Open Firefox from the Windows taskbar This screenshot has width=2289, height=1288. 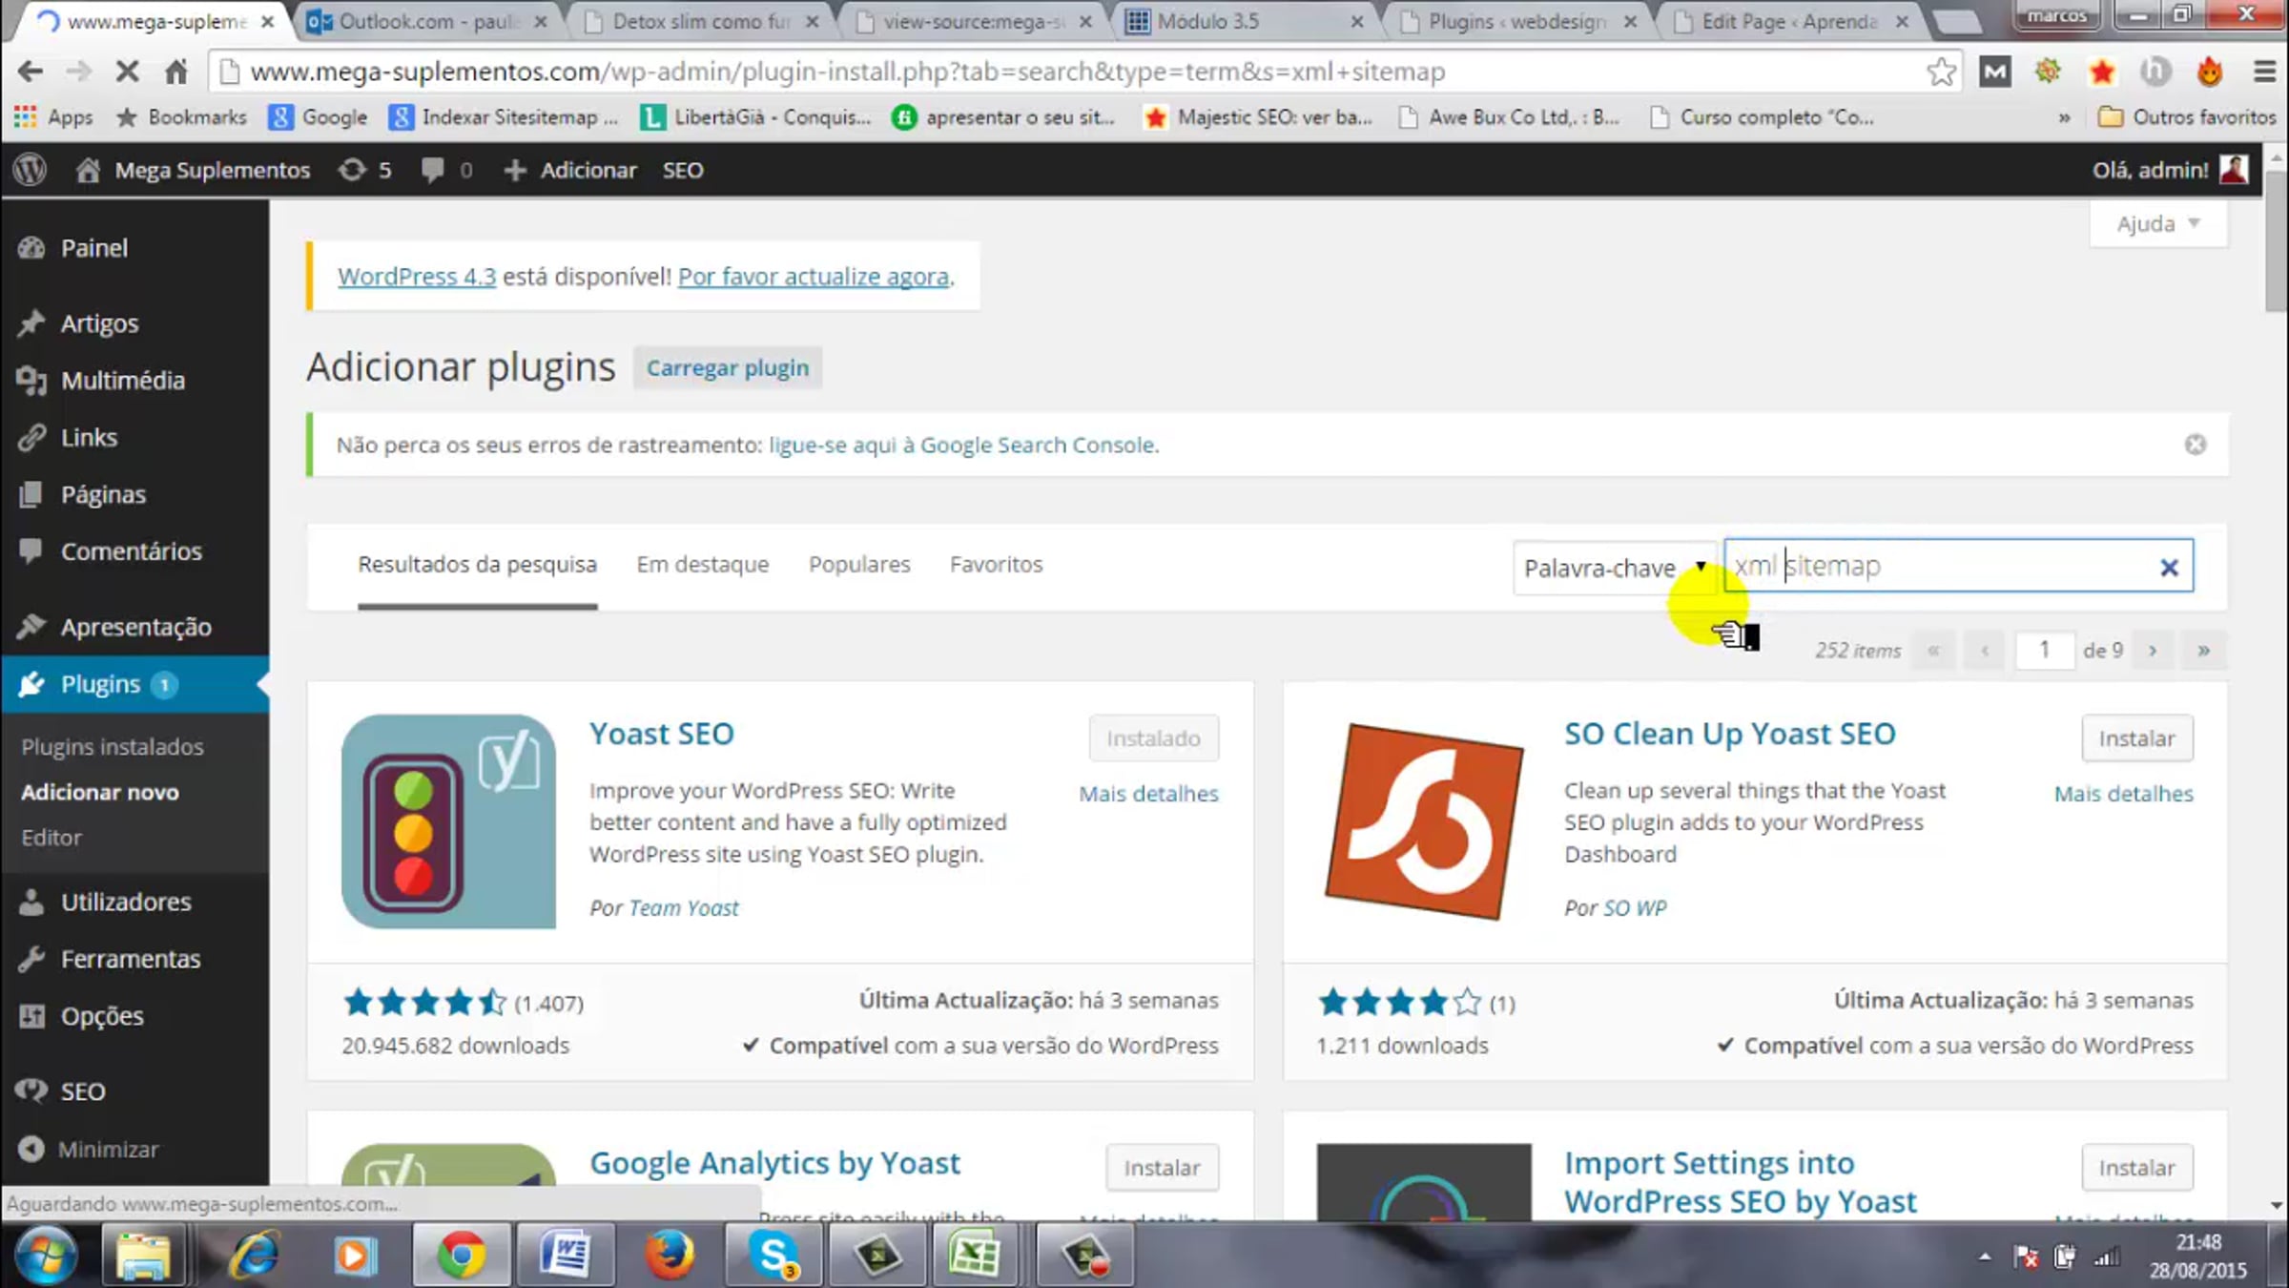670,1255
